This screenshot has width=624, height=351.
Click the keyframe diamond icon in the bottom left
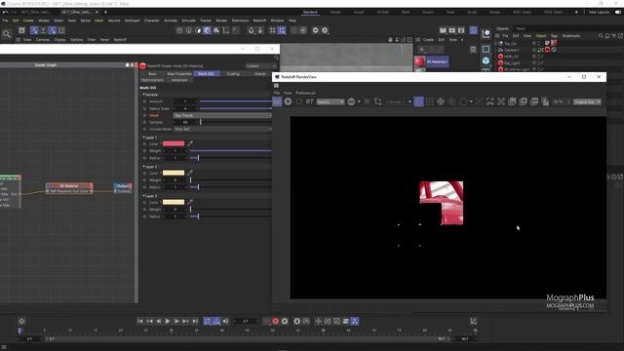21,321
